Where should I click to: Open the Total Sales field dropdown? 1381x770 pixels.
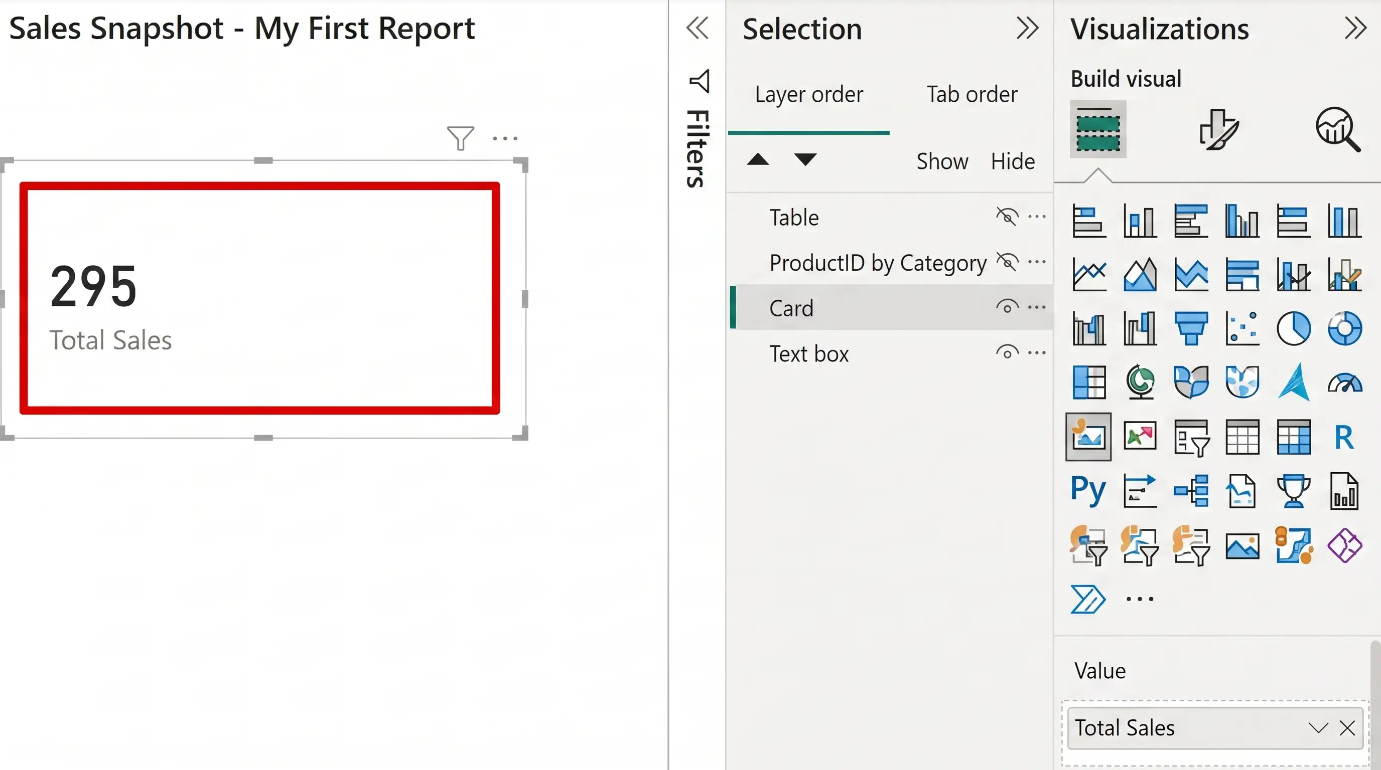(1318, 728)
